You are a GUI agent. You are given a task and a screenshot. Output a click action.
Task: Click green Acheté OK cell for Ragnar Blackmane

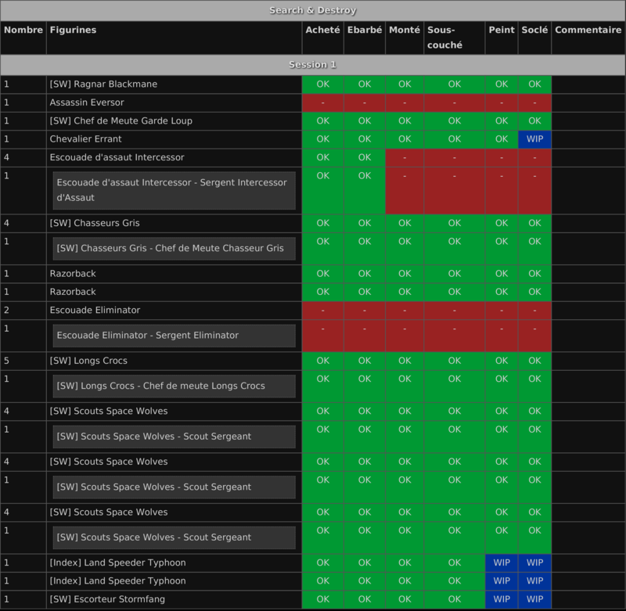[x=322, y=84]
